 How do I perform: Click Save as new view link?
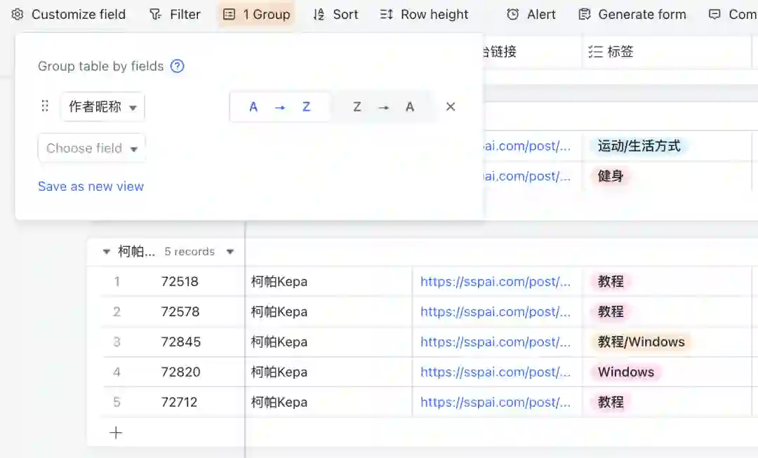[91, 186]
